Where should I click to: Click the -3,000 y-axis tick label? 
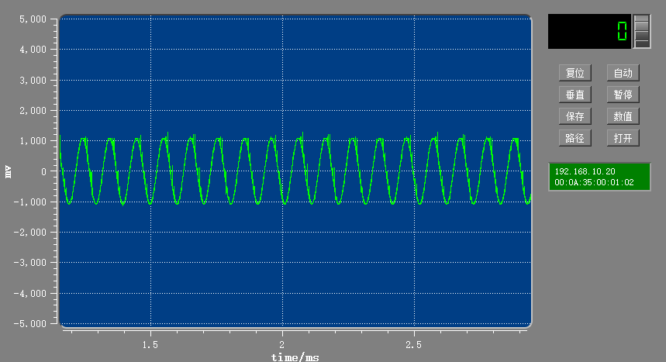tap(30, 263)
